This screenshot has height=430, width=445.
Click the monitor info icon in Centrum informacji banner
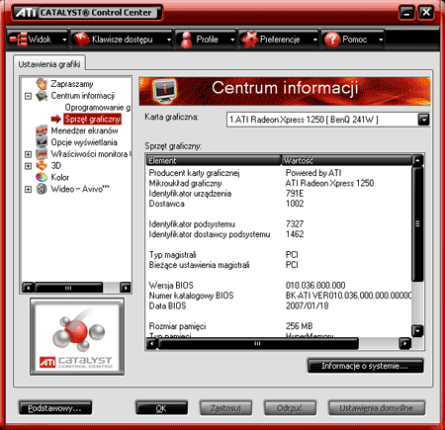(x=164, y=91)
